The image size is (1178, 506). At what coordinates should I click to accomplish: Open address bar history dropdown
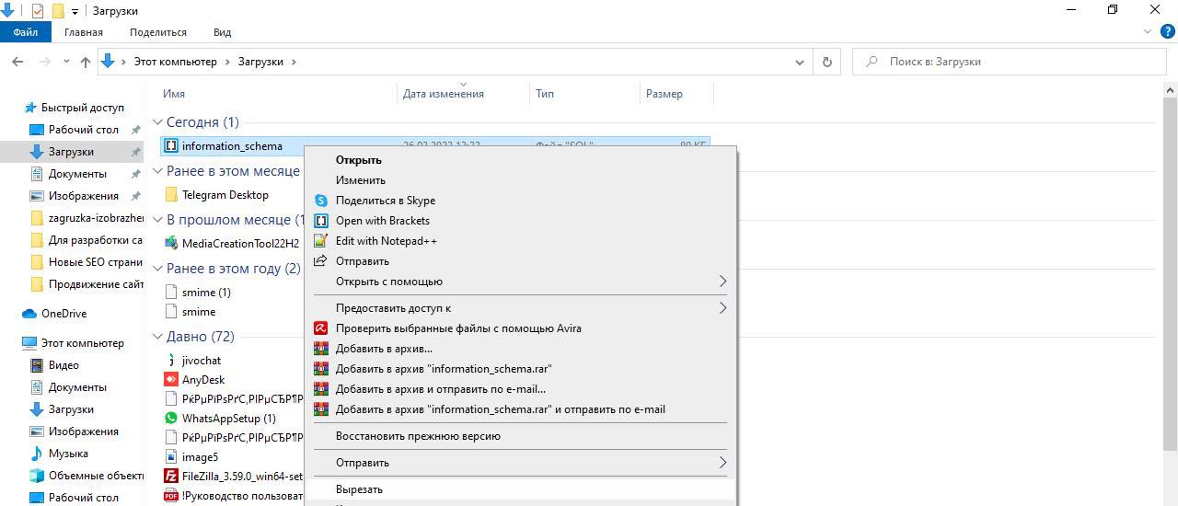pyautogui.click(x=799, y=62)
